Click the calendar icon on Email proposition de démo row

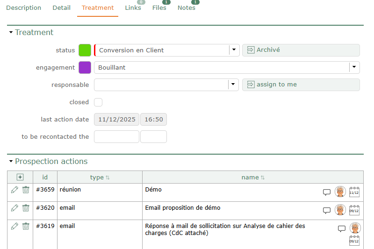click(354, 210)
